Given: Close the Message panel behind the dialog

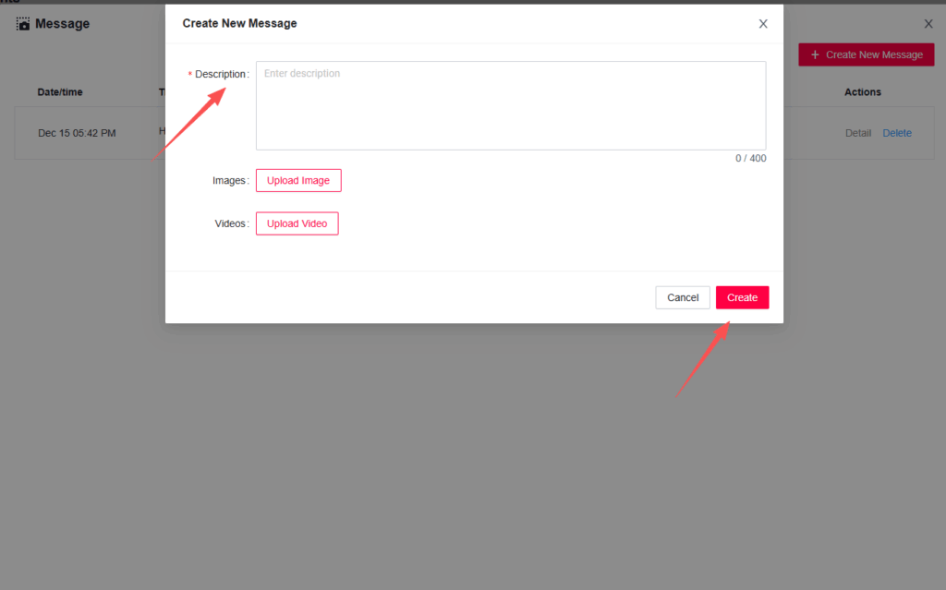Looking at the screenshot, I should 928,24.
